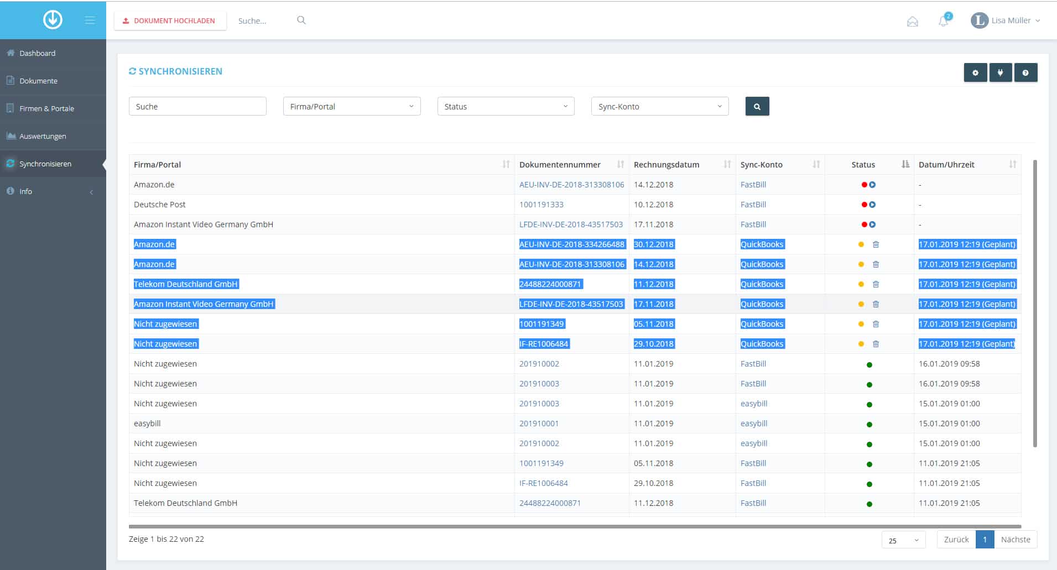Image resolution: width=1057 pixels, height=570 pixels.
Task: Delete planned sync for Telekom QuickBooks row
Action: [x=876, y=284]
